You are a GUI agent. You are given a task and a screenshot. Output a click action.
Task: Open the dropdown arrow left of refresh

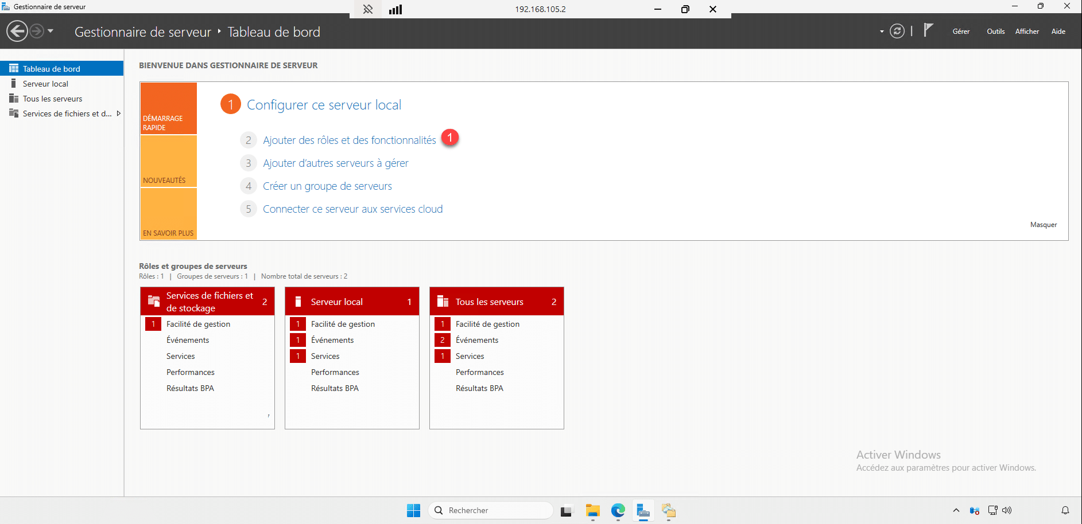coord(882,32)
